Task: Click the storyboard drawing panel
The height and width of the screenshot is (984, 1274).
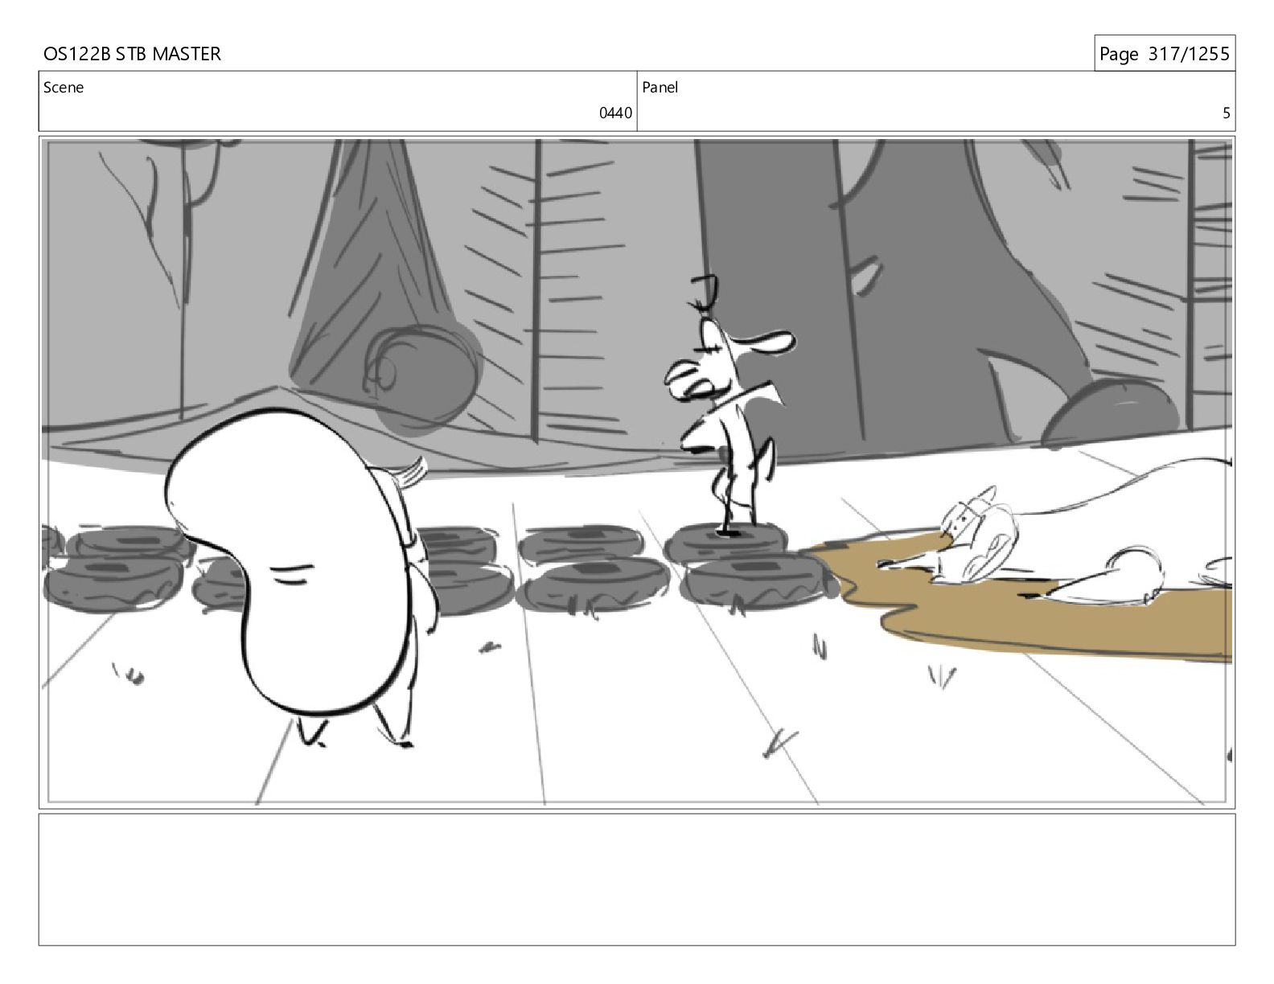Action: [637, 472]
